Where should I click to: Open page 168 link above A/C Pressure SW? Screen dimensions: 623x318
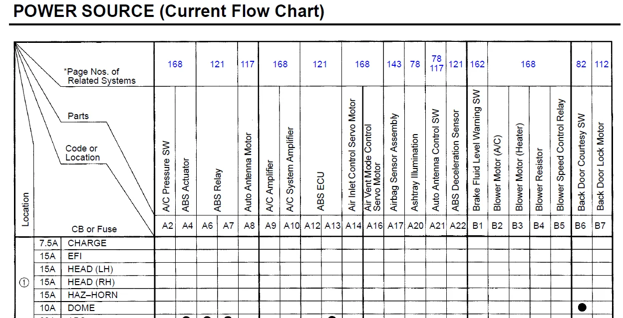pos(175,64)
